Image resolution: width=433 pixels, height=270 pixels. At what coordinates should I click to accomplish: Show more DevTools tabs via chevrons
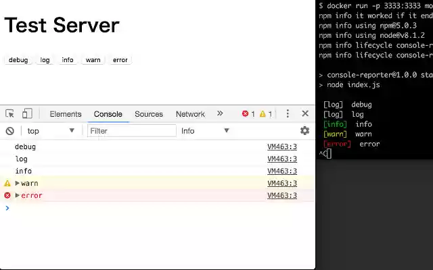pos(220,113)
